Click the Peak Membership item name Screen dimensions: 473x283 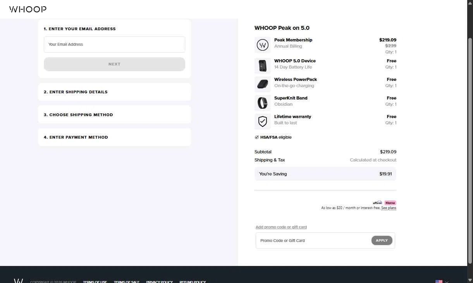coord(293,40)
